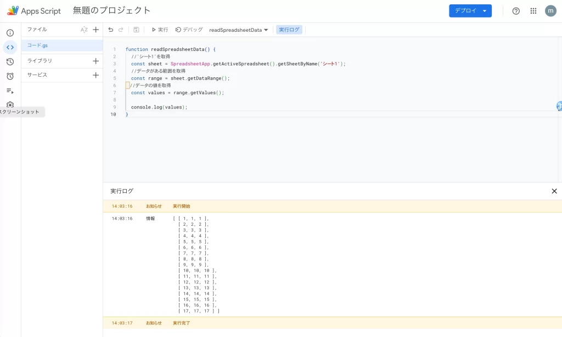
Task: Click the 実行ログ panel heading
Action: [x=122, y=191]
